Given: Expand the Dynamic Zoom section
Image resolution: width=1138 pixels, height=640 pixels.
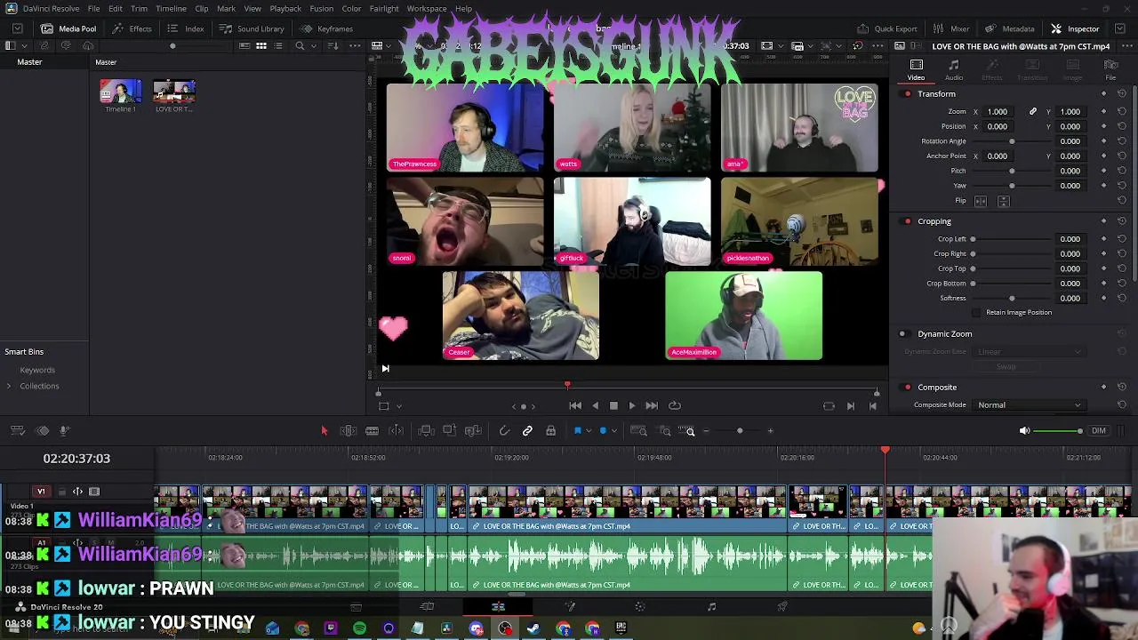Looking at the screenshot, I should [944, 334].
